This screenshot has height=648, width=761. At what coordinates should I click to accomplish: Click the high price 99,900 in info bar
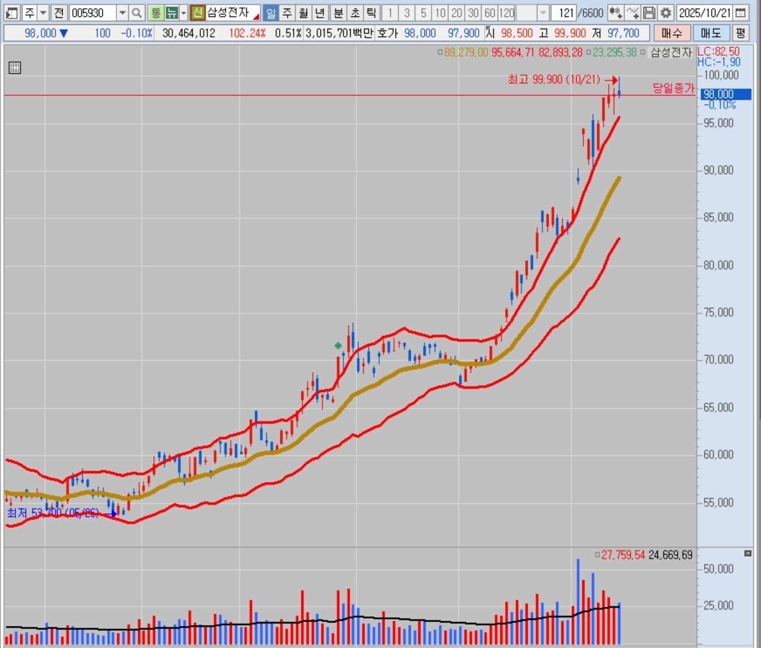tap(570, 33)
